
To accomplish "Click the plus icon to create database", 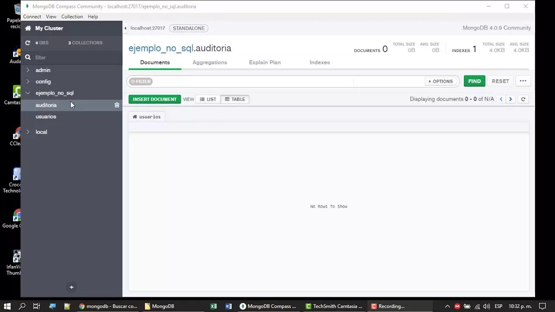I will pos(72,287).
